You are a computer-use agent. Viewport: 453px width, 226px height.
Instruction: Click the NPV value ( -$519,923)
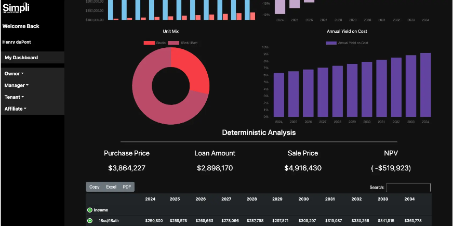click(x=391, y=168)
